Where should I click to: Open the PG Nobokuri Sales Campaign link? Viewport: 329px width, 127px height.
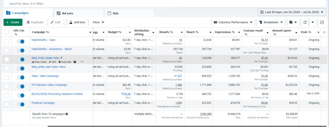click(49, 85)
